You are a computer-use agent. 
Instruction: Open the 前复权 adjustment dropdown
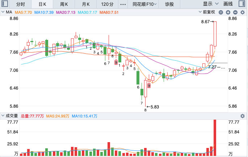pos(207,12)
